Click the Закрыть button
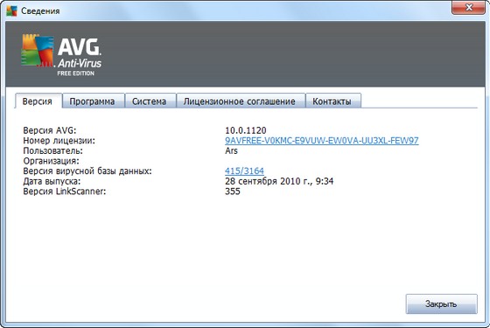 [x=441, y=304]
